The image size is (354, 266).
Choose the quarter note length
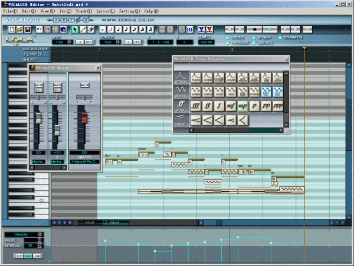click(119, 30)
